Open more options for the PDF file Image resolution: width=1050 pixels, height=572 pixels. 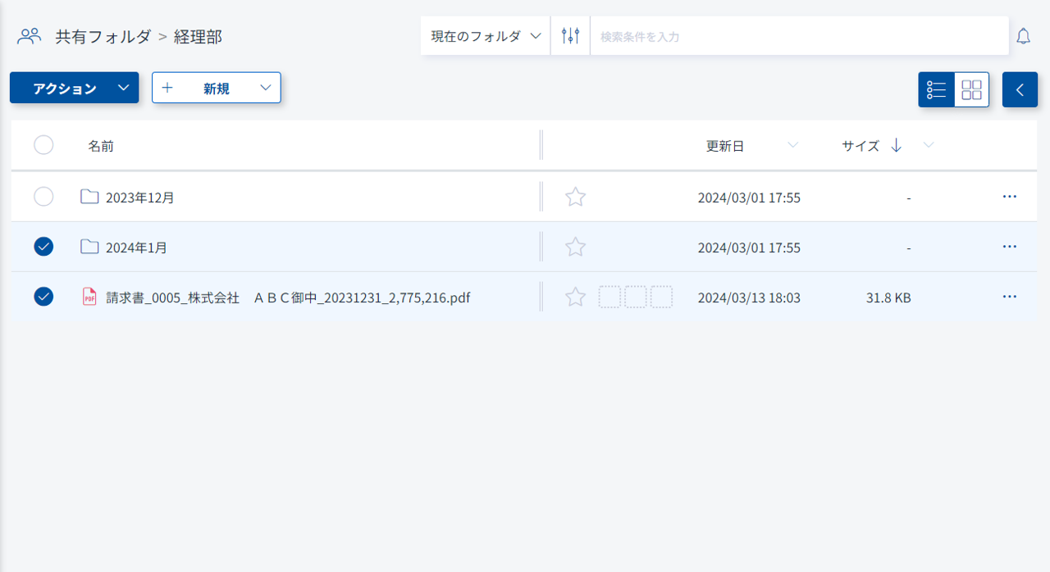pyautogui.click(x=1009, y=297)
